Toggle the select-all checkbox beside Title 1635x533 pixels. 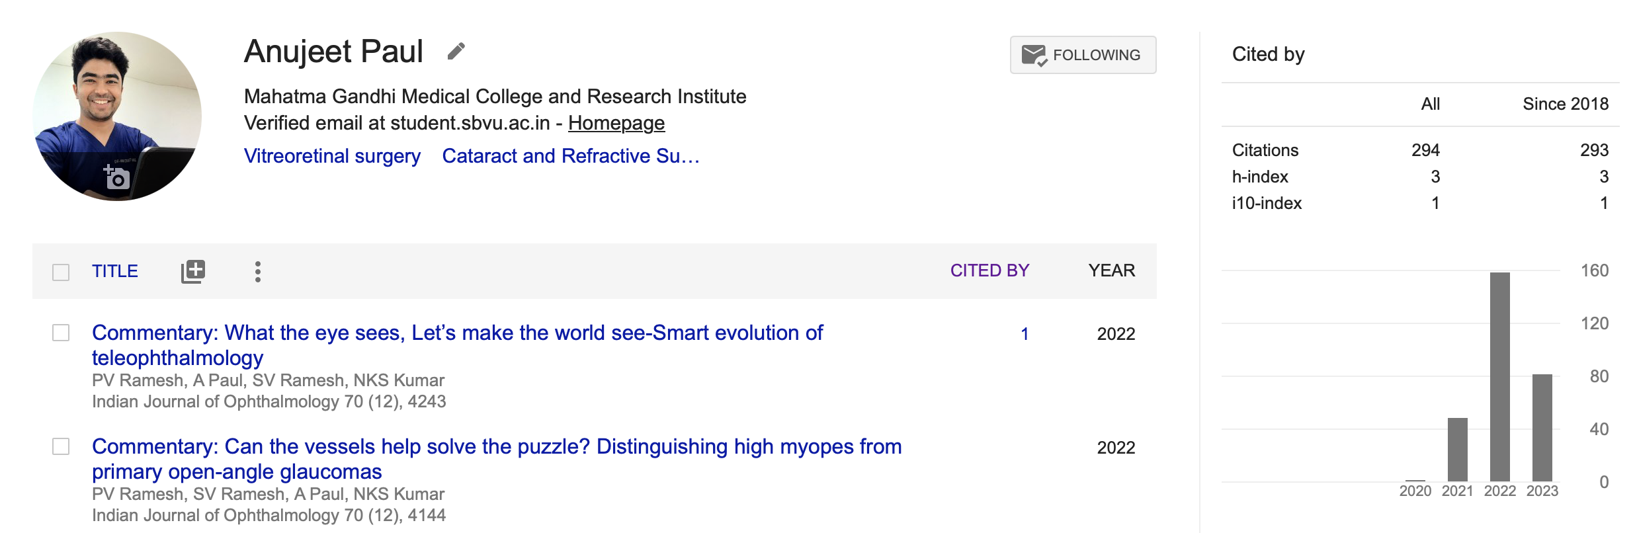tap(61, 272)
